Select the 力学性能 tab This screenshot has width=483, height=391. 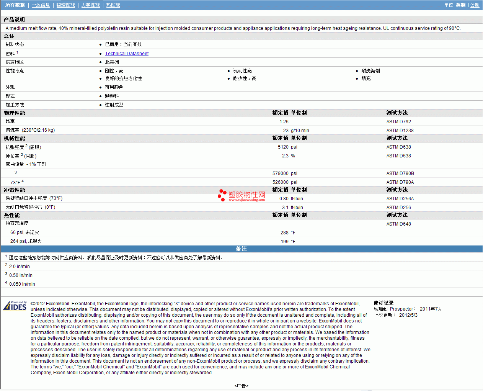pos(90,5)
